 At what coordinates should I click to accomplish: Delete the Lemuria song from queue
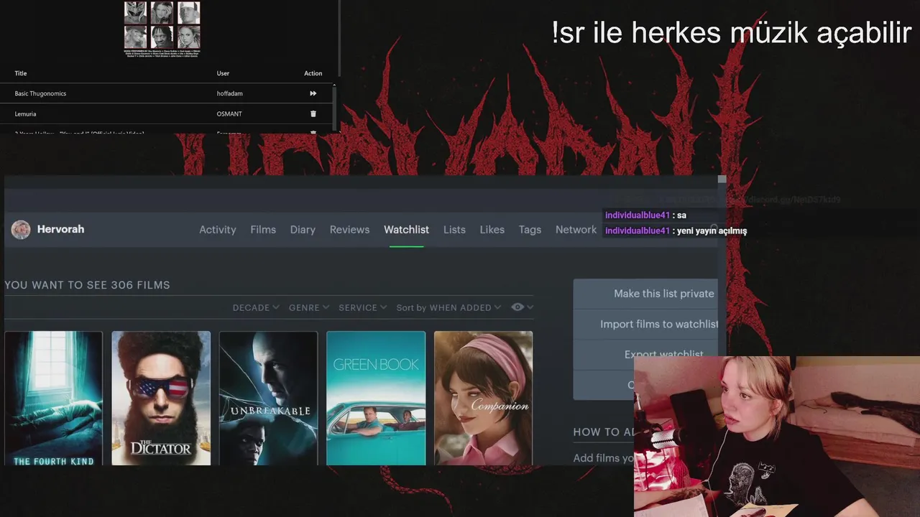313,113
